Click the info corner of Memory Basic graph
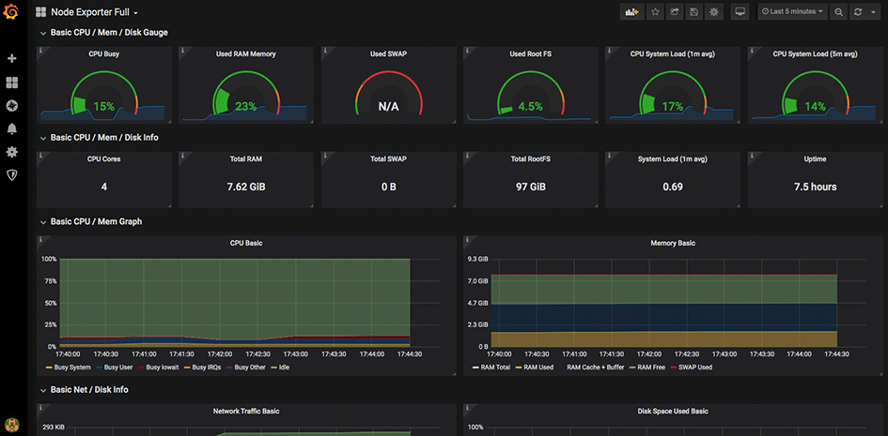The image size is (888, 436). pyautogui.click(x=467, y=239)
